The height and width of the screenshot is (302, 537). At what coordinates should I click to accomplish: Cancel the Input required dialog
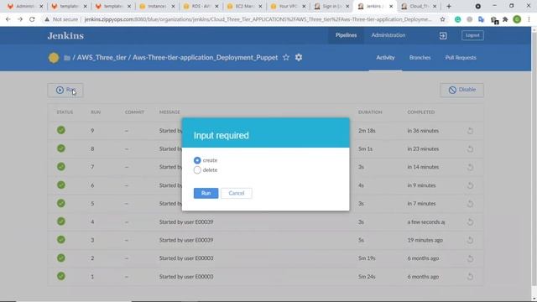point(237,193)
